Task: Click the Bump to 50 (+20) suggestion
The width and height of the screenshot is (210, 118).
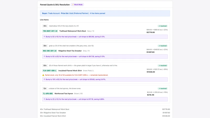Action: point(105,56)
